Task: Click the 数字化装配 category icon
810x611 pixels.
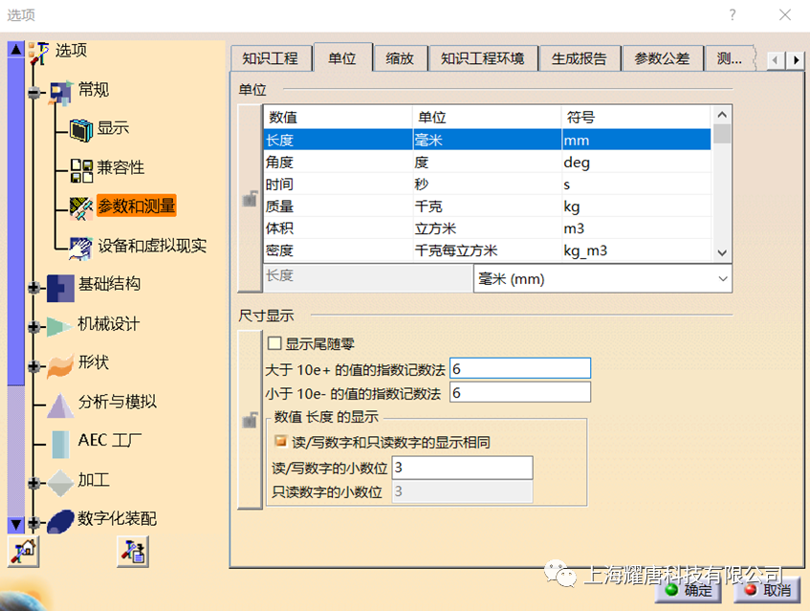Action: [61, 521]
